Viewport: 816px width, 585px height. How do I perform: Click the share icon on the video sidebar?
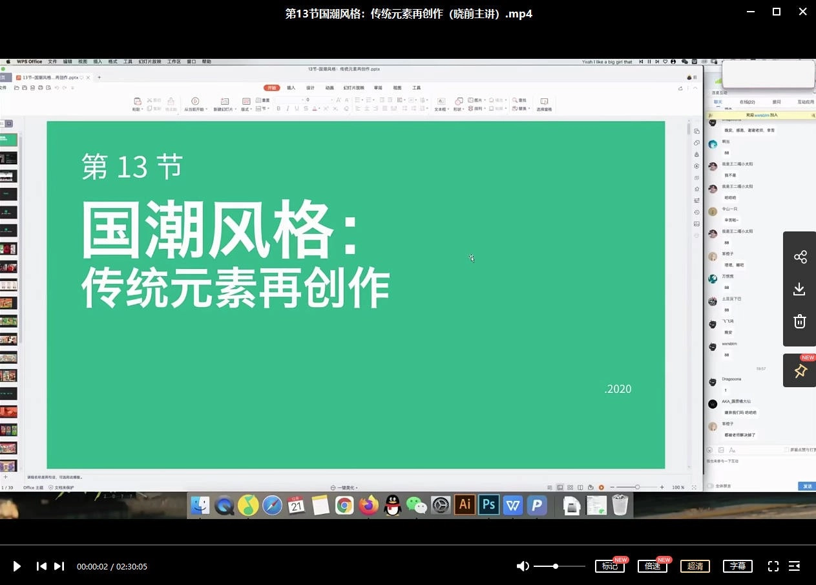point(799,257)
